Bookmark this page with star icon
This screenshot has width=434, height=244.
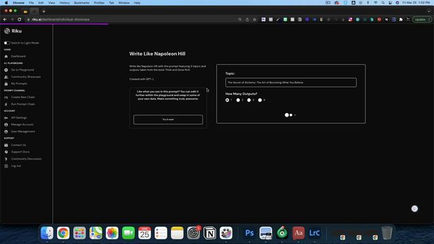click(255, 20)
